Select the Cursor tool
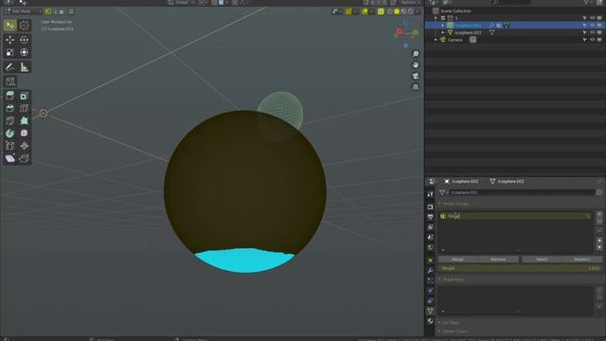Viewport: 606px width, 341px height. [x=24, y=26]
